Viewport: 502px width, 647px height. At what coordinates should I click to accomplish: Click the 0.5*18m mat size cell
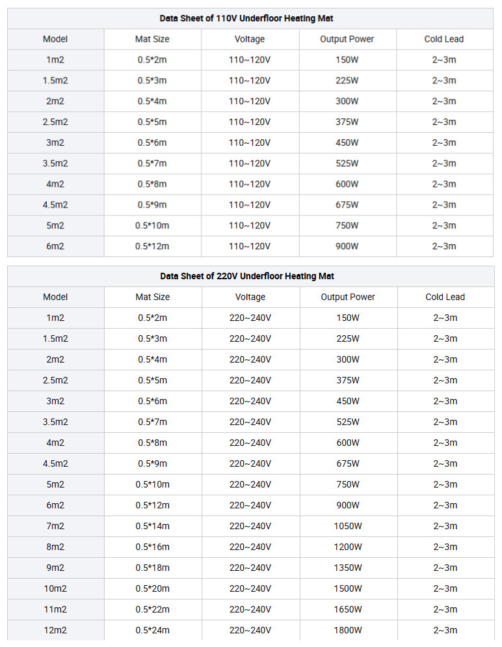coord(152,568)
